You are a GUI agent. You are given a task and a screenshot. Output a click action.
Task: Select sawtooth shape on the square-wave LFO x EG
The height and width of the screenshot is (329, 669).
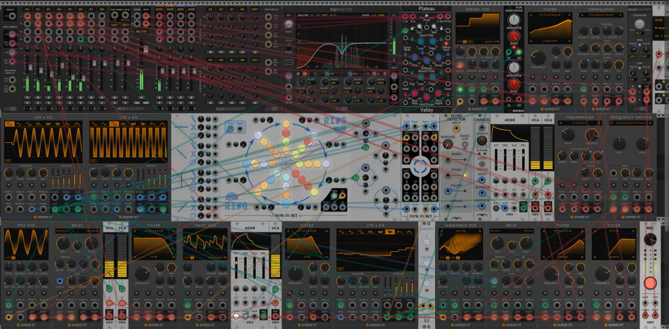point(123,123)
